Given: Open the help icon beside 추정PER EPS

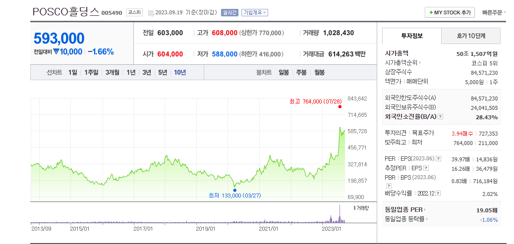Looking at the screenshot, I should click(426, 168).
